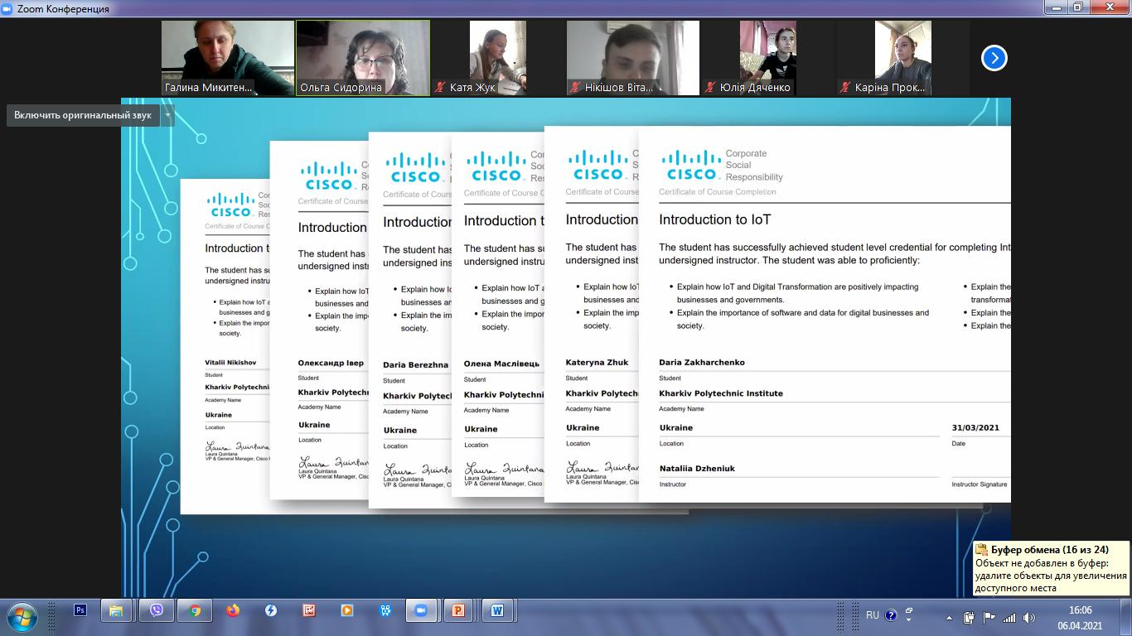This screenshot has height=636, width=1132.
Task: Select Ольга Сидорина video thumbnail
Action: click(363, 58)
